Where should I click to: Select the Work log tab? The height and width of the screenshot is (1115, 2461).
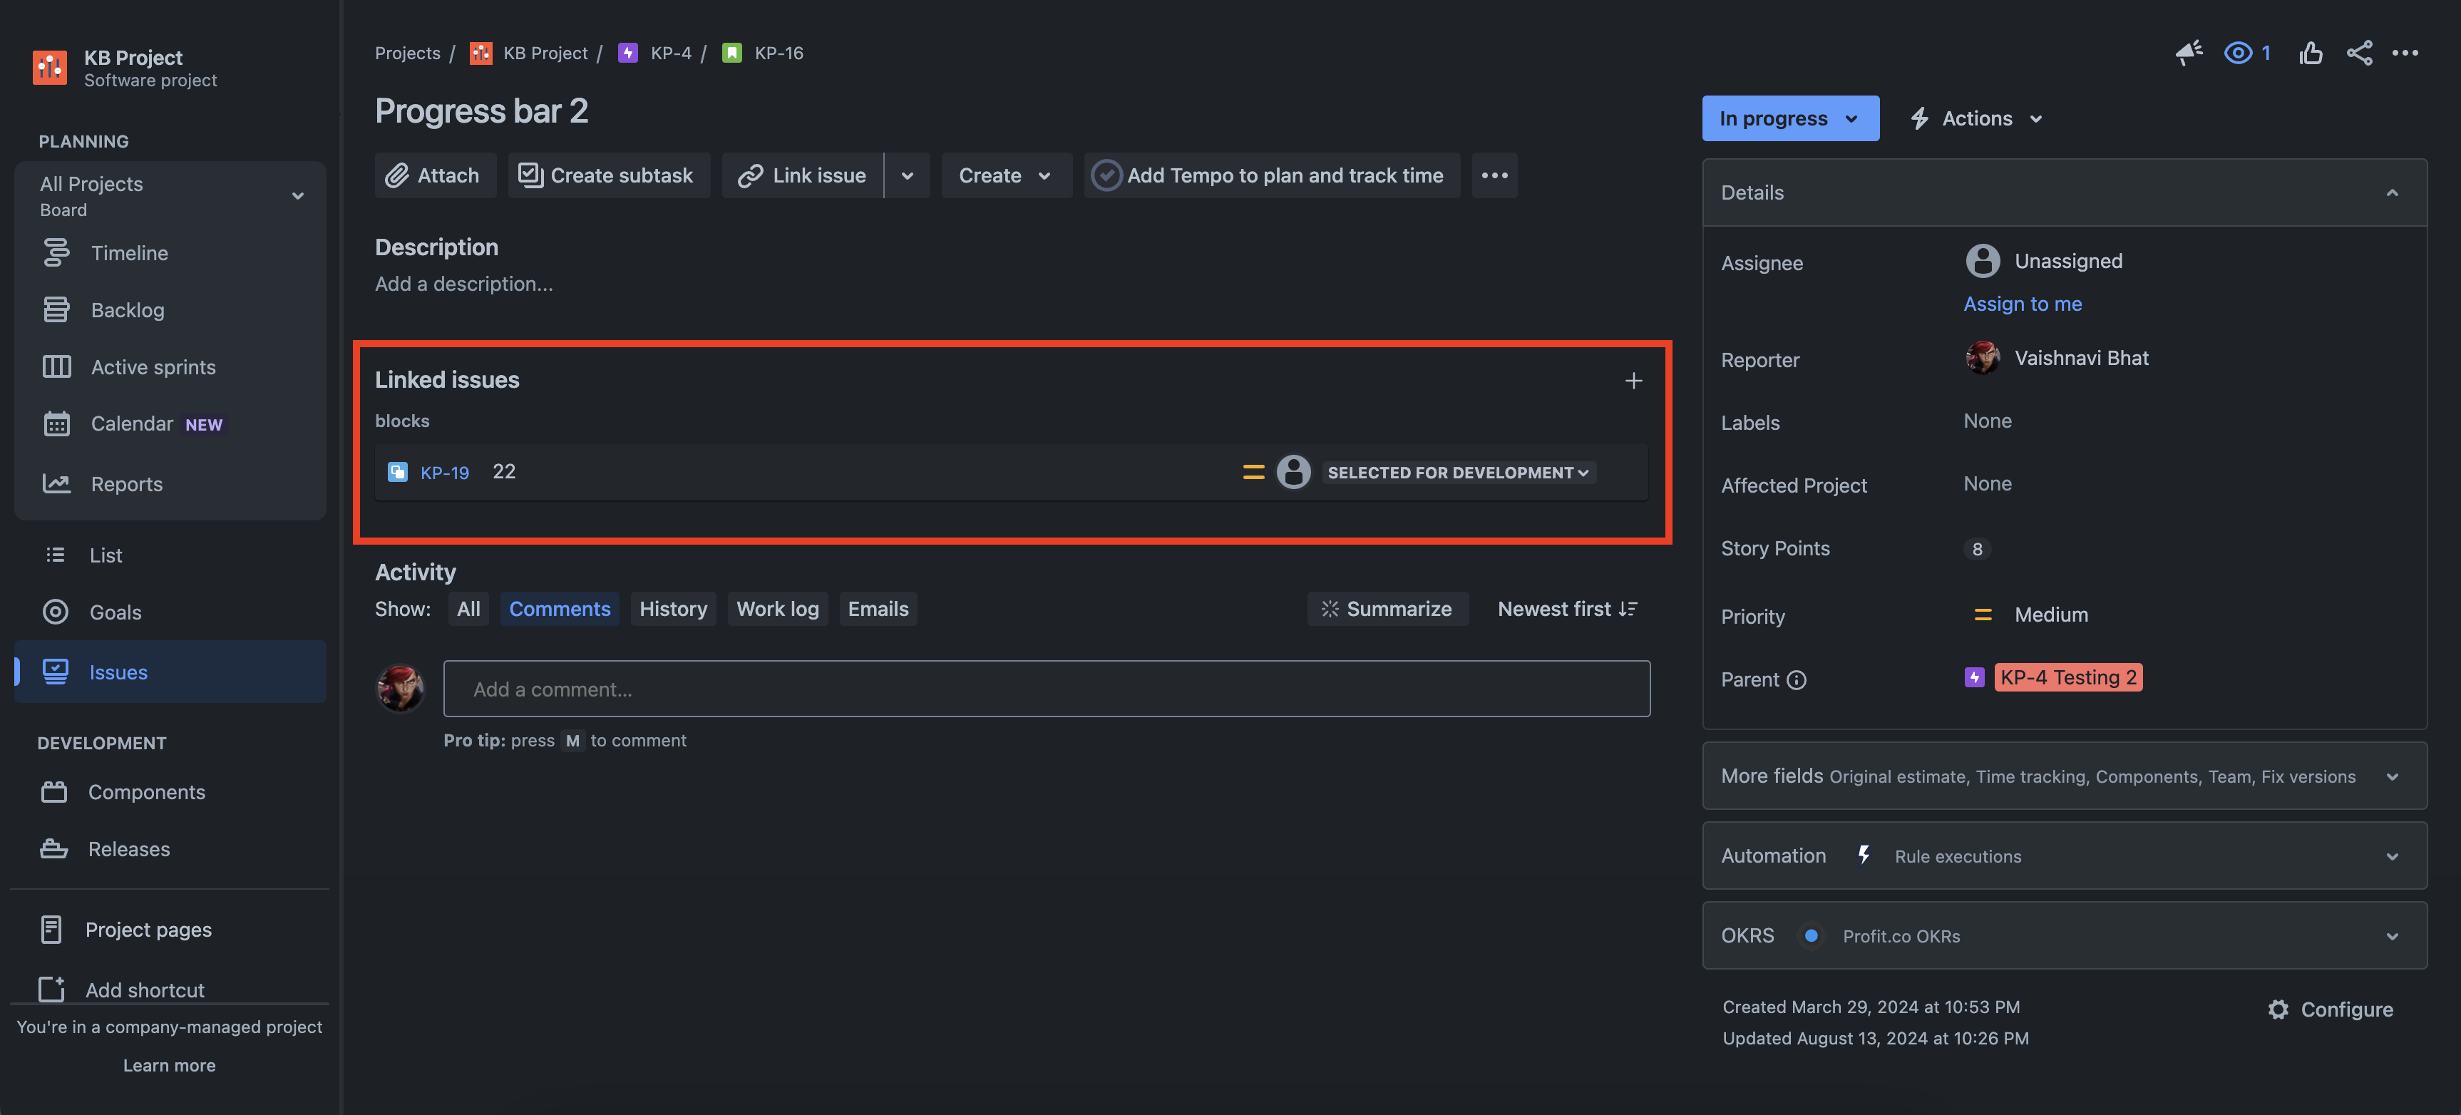tap(776, 609)
